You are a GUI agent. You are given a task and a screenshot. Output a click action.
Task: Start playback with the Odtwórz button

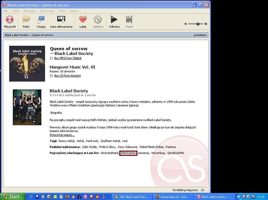[114, 22]
